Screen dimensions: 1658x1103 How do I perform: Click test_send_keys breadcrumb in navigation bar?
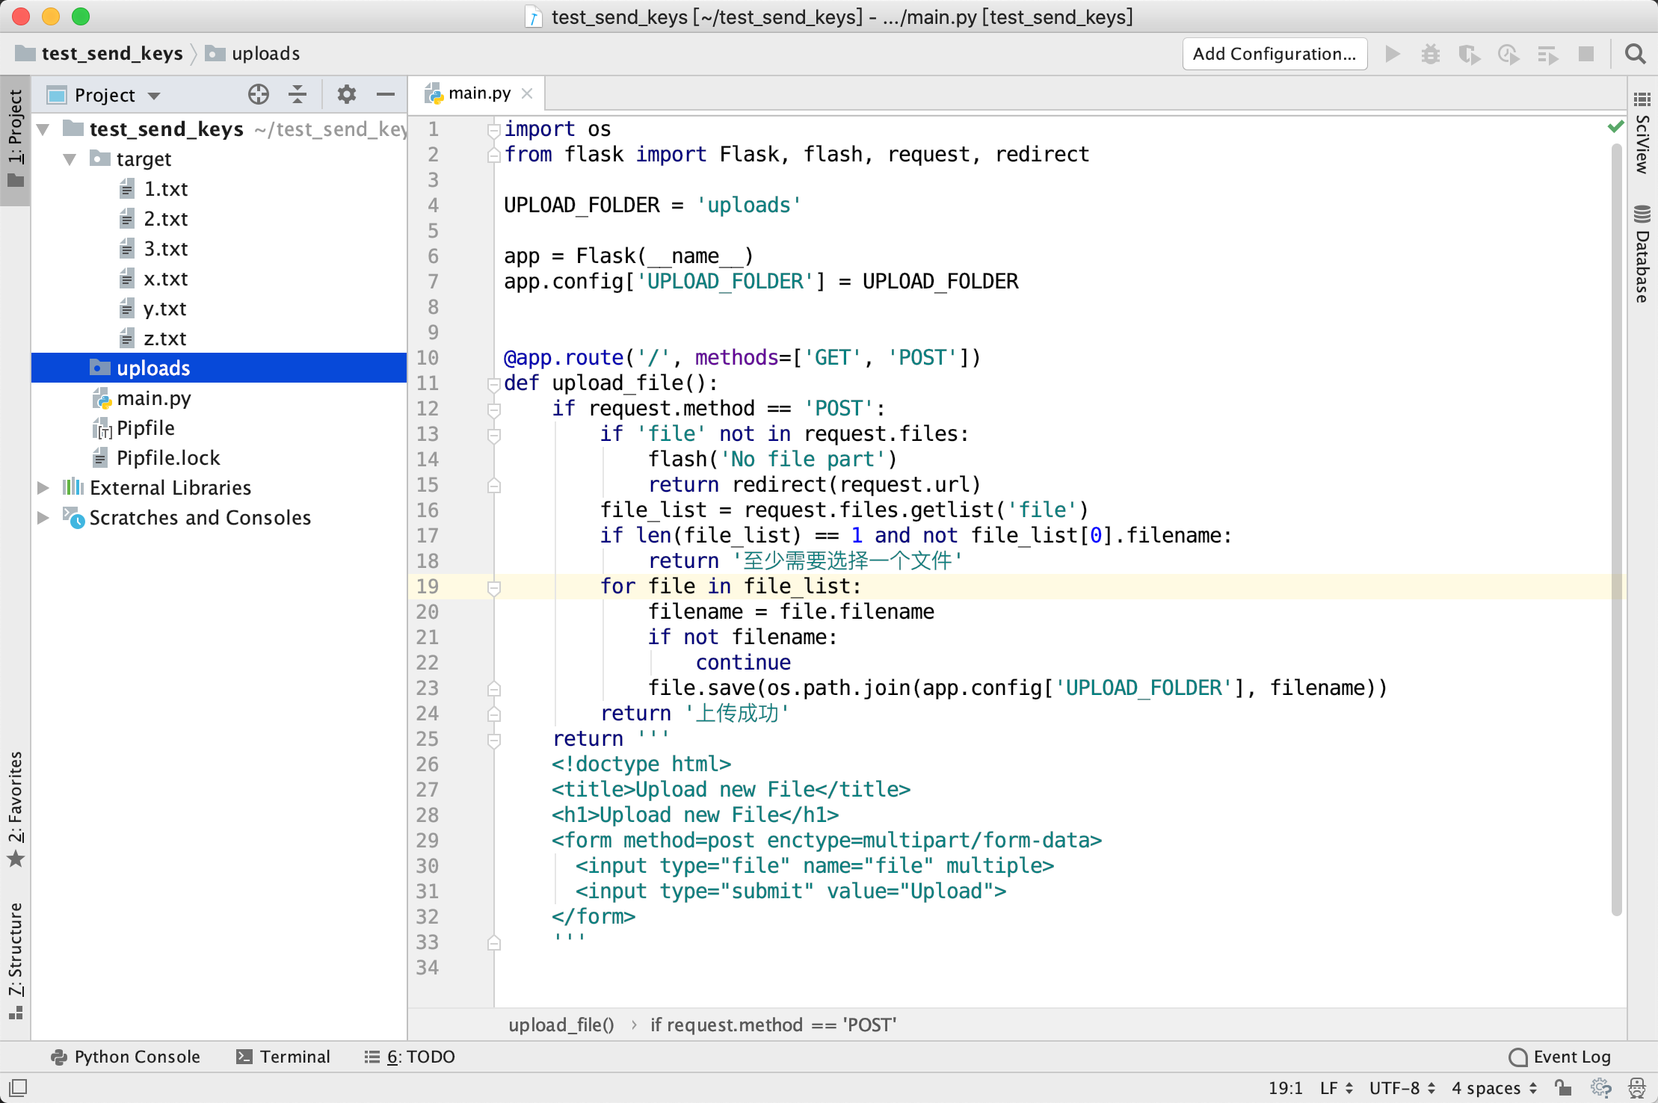(100, 54)
